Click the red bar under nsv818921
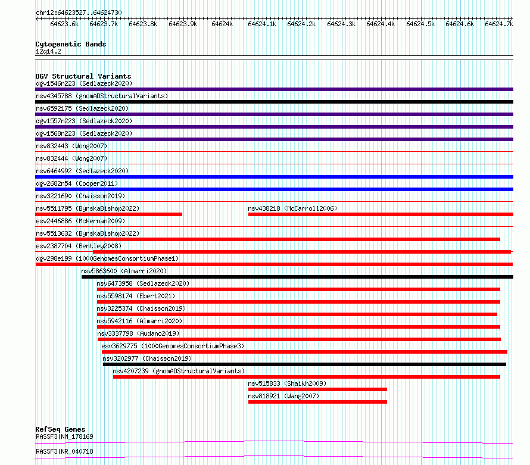Viewport: 530px width, 465px height. coord(317,402)
